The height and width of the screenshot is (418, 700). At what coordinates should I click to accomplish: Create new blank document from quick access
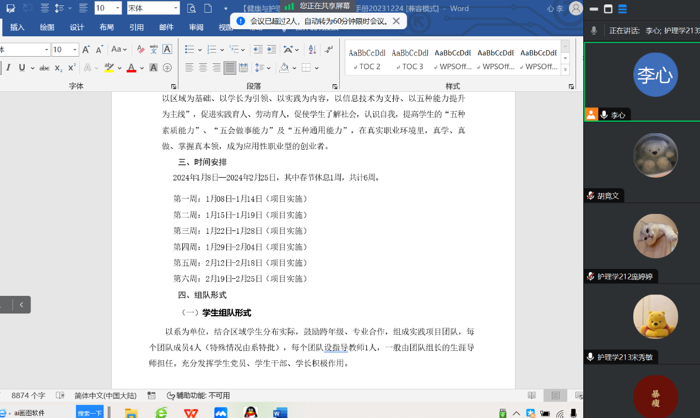click(x=208, y=8)
